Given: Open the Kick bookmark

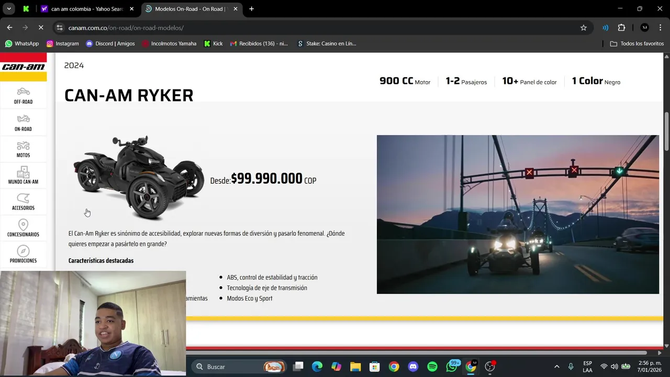Looking at the screenshot, I should [213, 43].
